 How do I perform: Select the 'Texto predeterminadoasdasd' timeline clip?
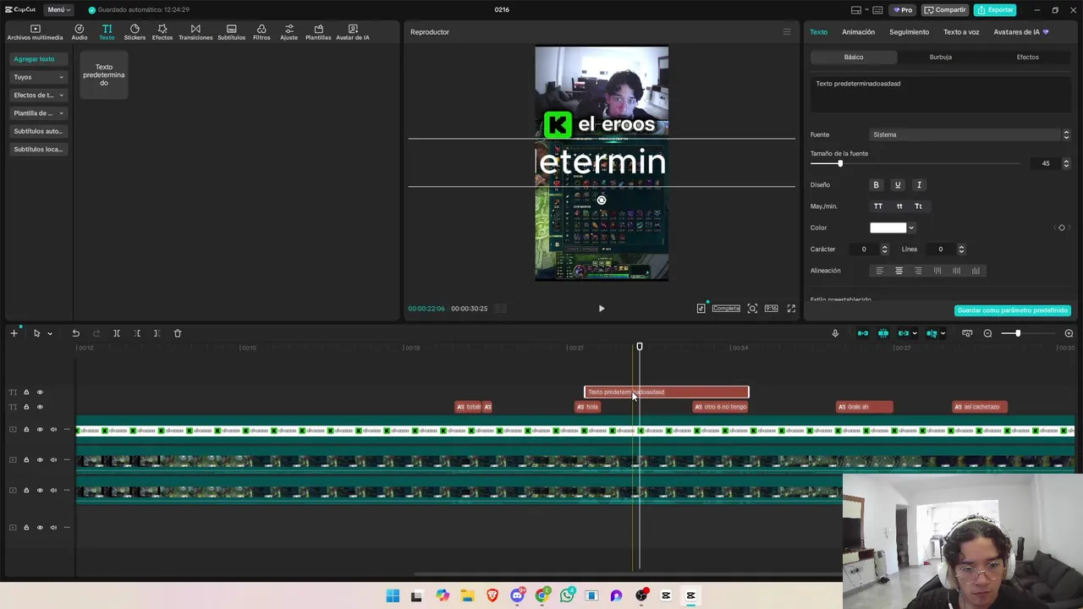tap(667, 392)
